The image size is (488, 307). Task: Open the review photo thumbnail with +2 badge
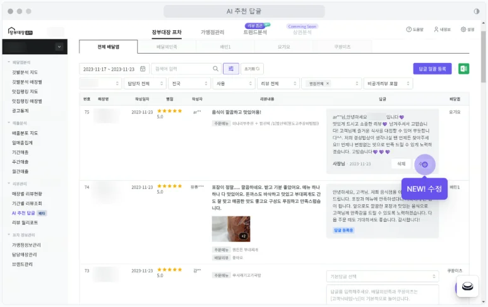231,229
